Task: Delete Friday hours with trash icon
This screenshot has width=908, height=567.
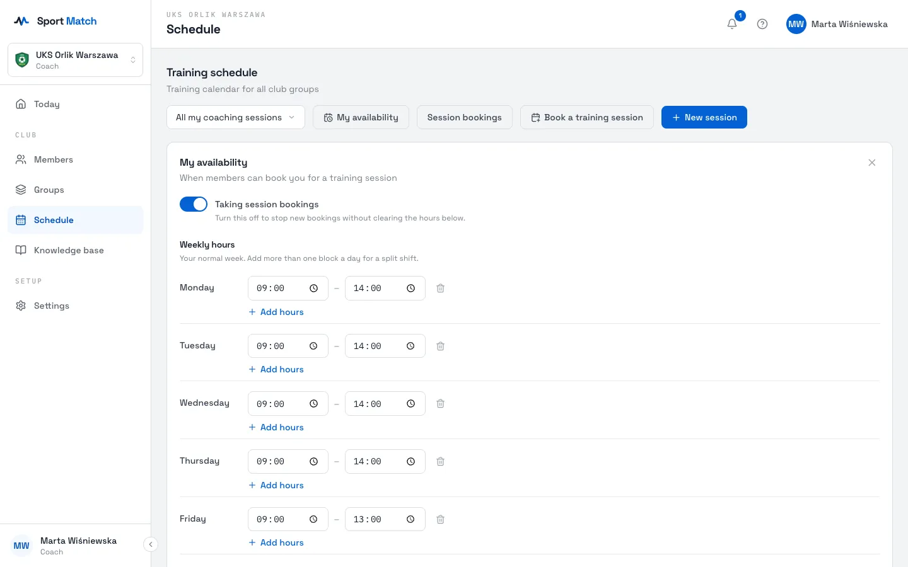Action: click(x=441, y=520)
